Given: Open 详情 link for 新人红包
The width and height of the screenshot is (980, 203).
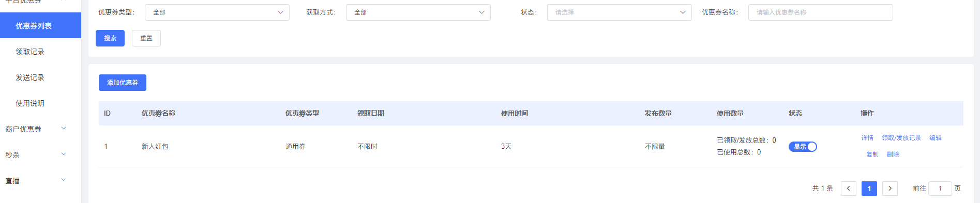Looking at the screenshot, I should 867,138.
